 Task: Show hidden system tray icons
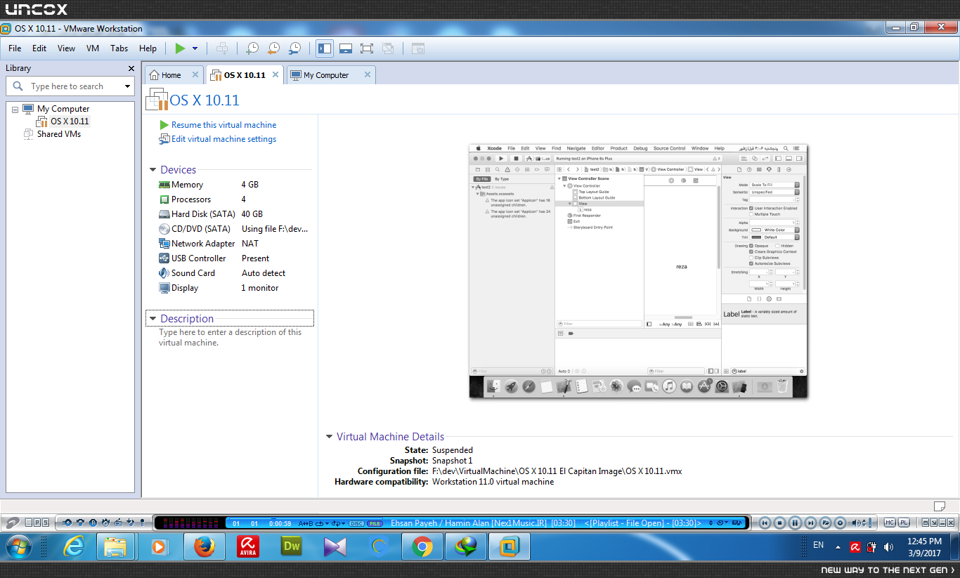pyautogui.click(x=838, y=547)
